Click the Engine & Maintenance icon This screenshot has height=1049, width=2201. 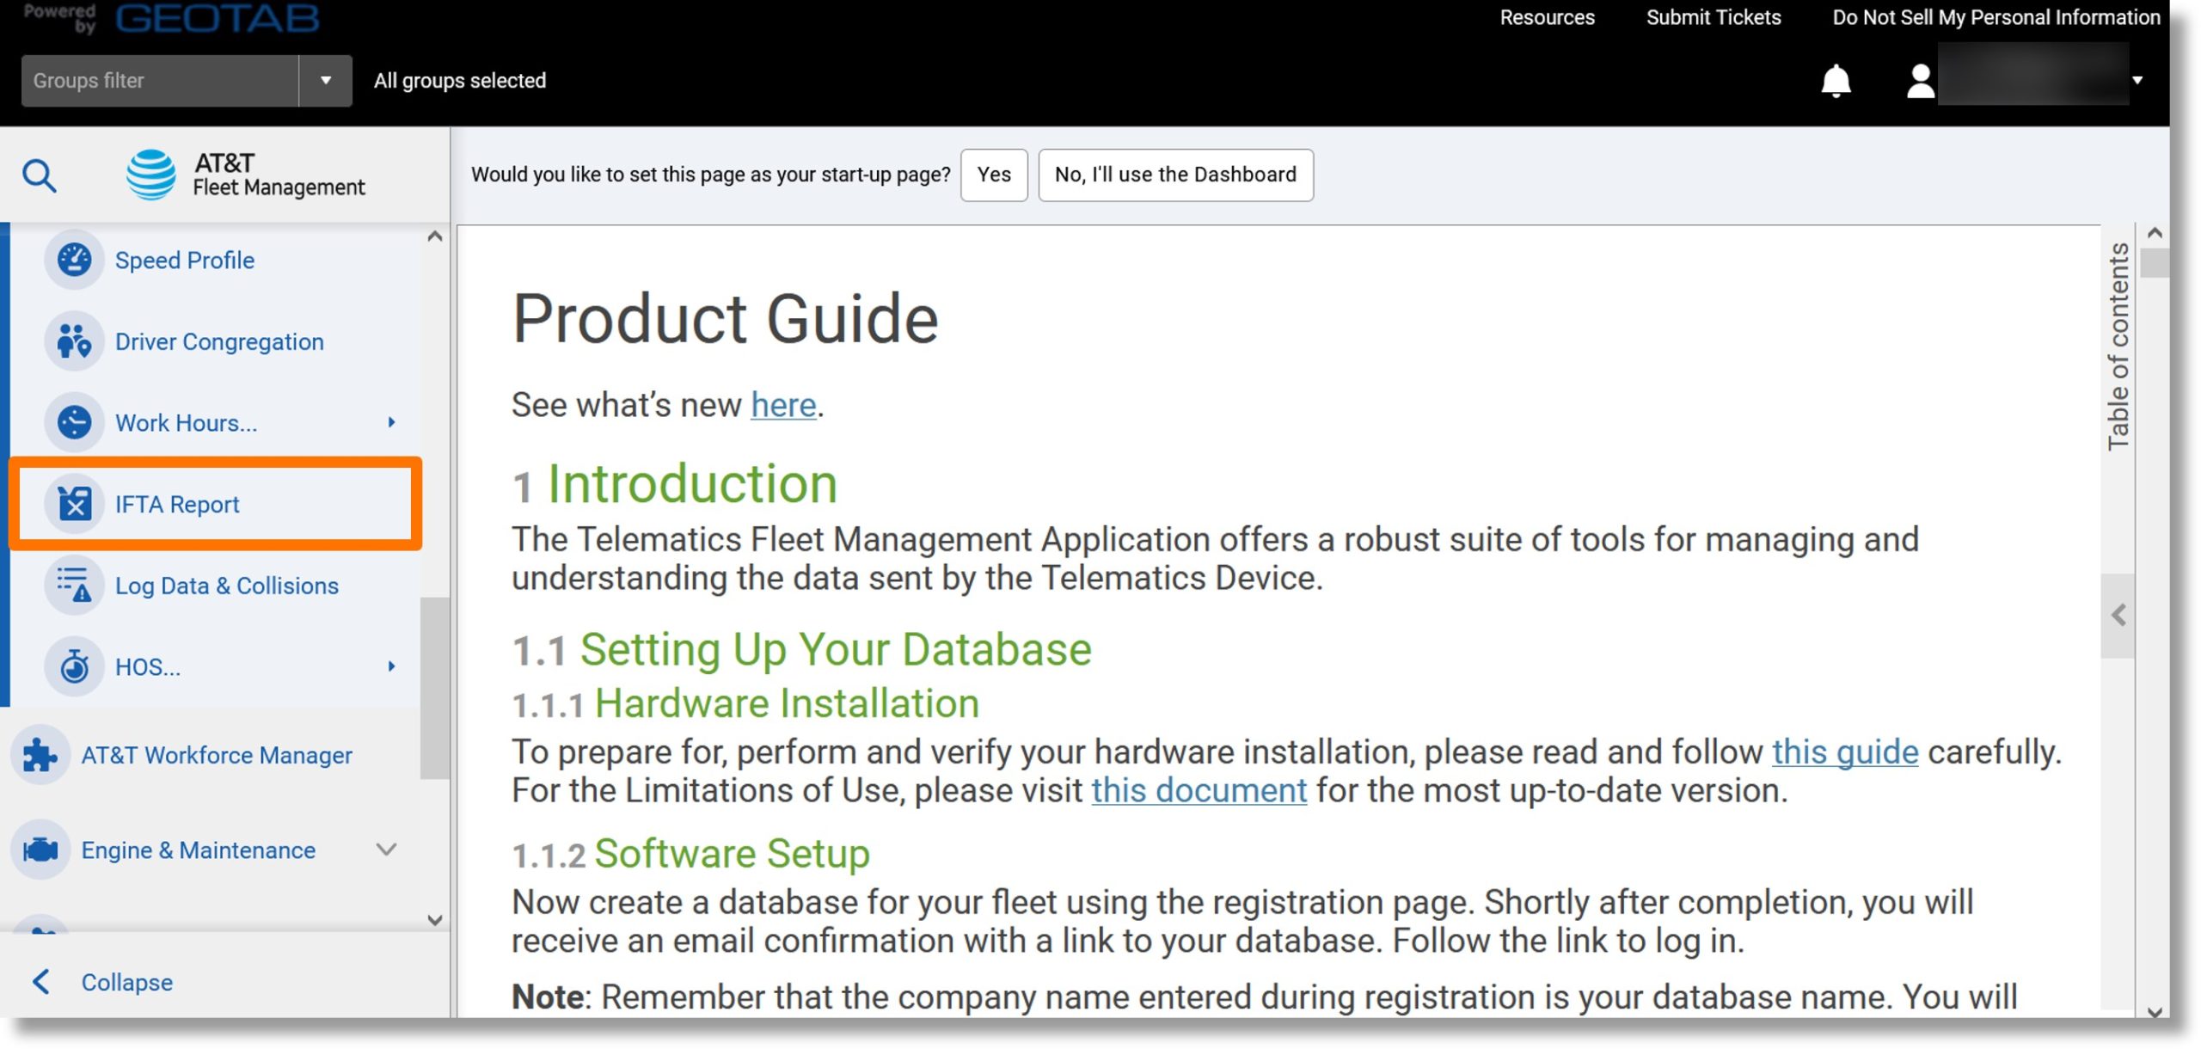(44, 850)
